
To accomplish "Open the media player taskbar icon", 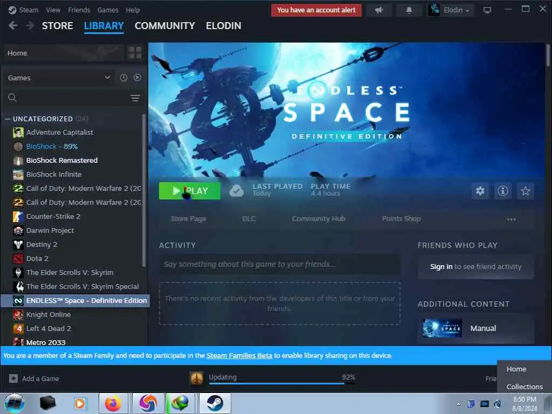I will 80,403.
